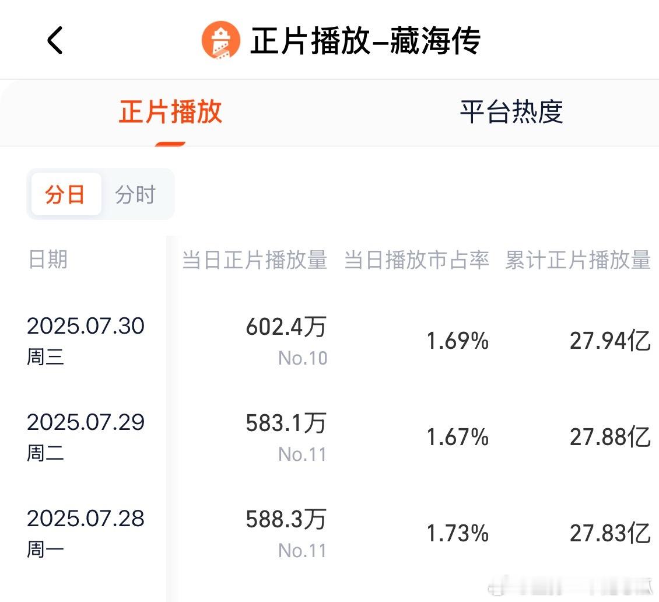Tap the 当日正片播放量 column header

255,260
